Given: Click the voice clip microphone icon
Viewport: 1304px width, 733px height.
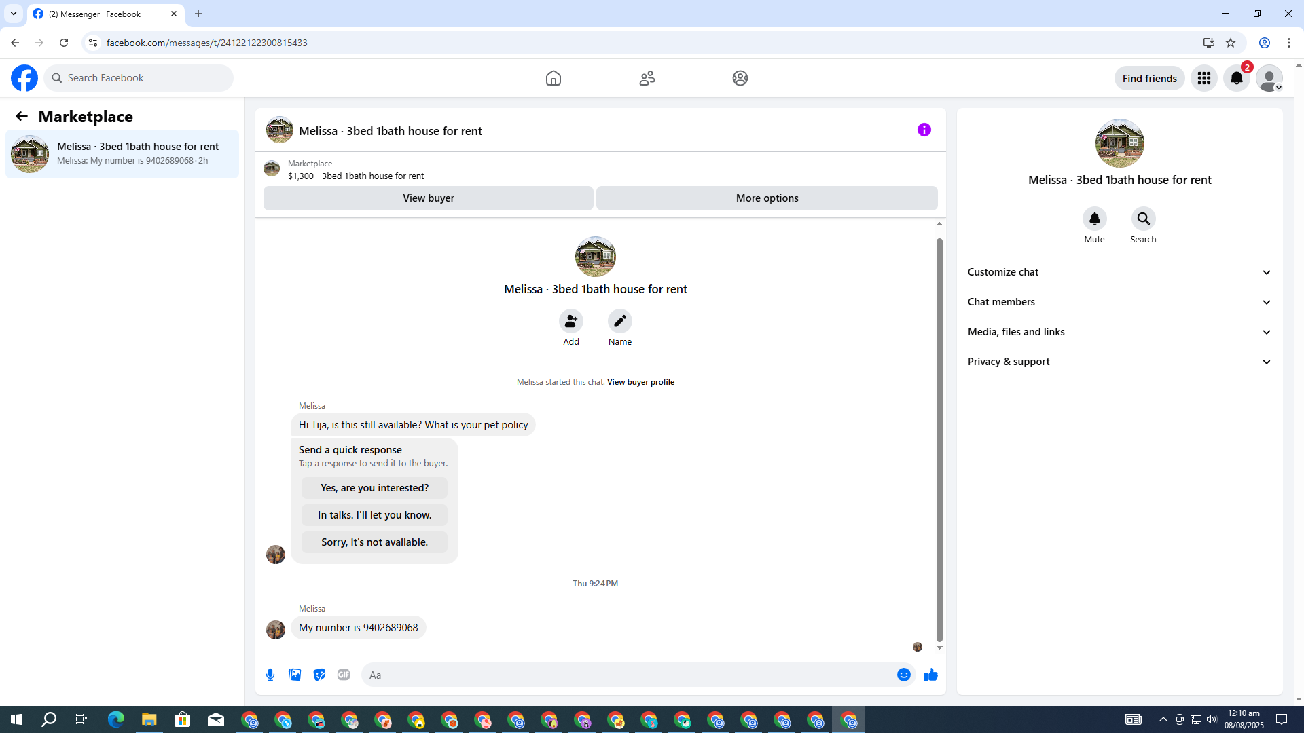Looking at the screenshot, I should pyautogui.click(x=270, y=675).
